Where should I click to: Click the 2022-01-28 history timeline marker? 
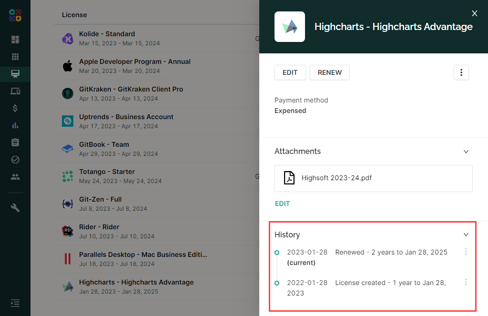[277, 283]
